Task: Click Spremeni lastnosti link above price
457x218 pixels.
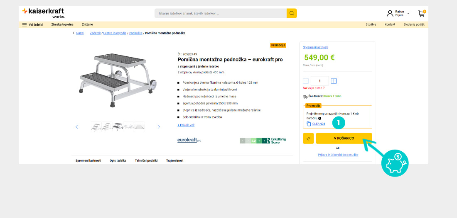Action: [315, 47]
